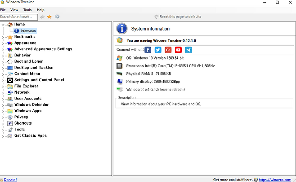This screenshot has height=182, width=296.
Task: Expand the Context Menu tree node
Action: point(3,74)
